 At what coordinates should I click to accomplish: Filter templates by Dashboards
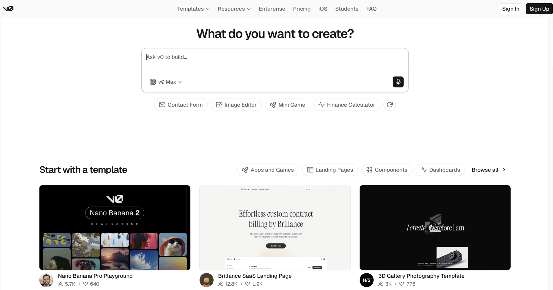click(440, 170)
